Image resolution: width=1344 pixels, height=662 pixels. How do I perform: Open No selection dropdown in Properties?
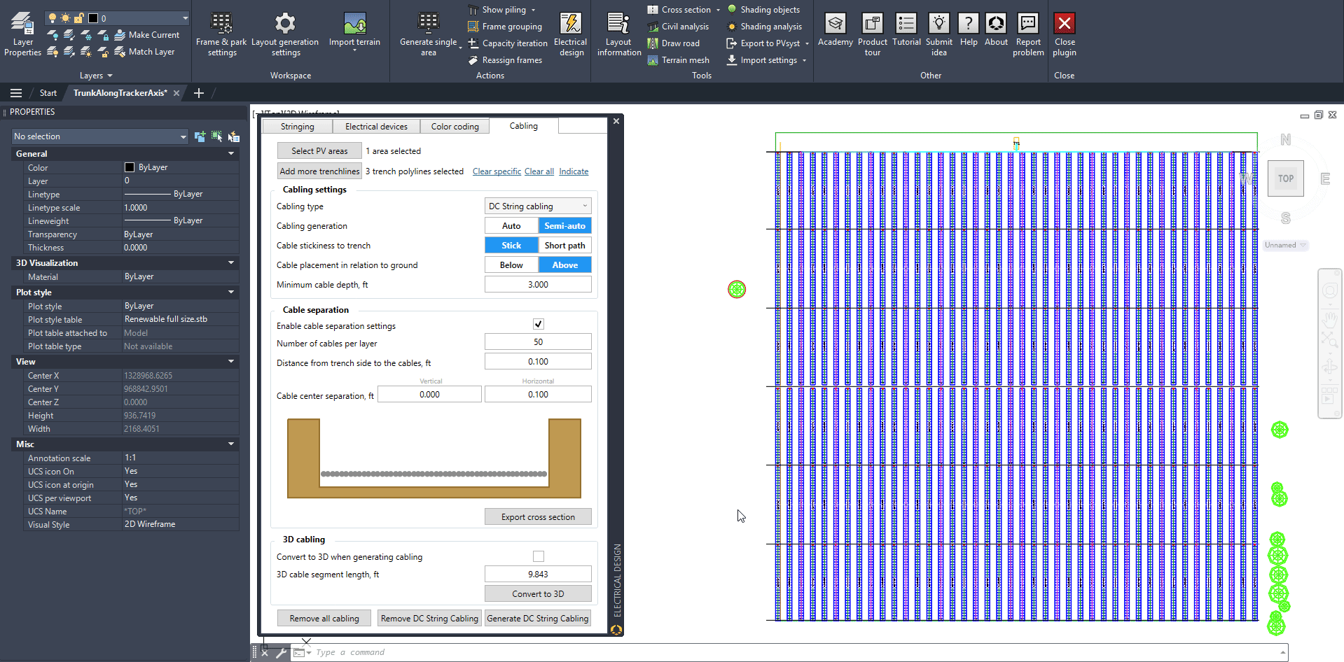tap(100, 136)
